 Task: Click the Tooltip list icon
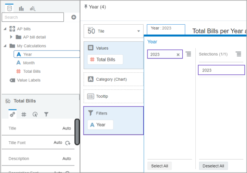[x=91, y=96]
